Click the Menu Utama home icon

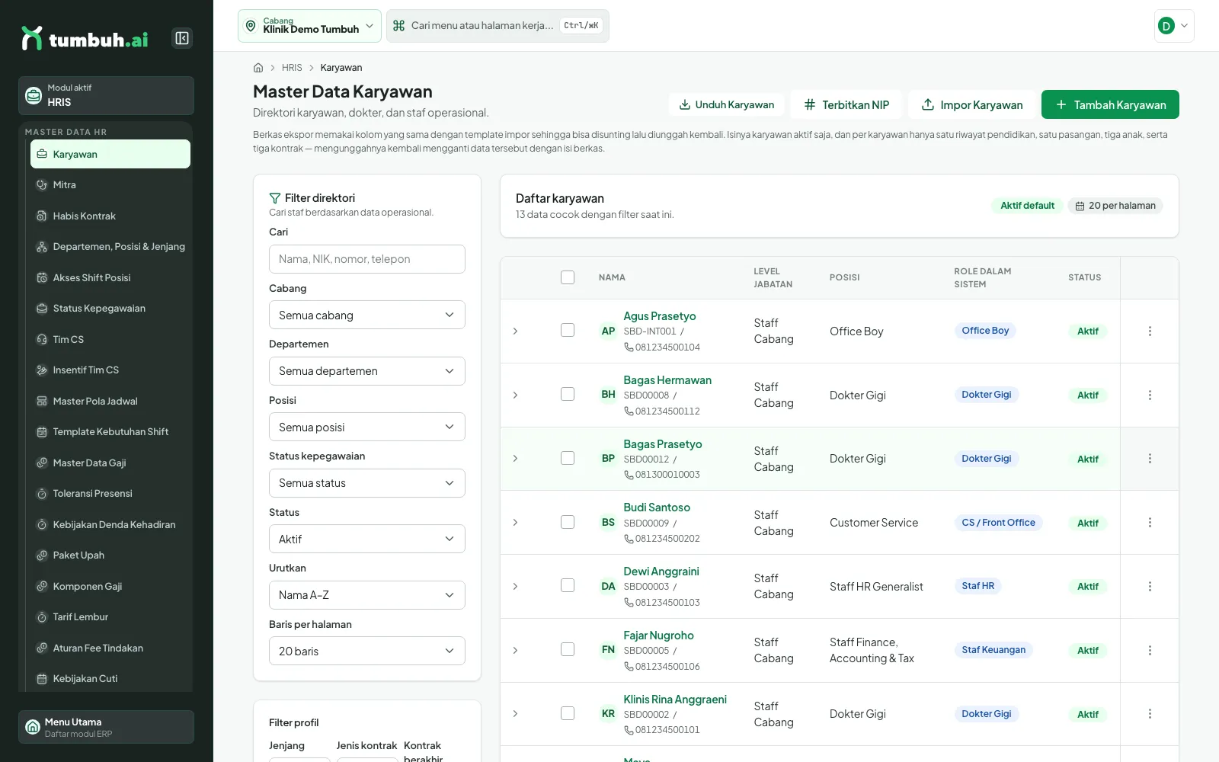pyautogui.click(x=33, y=727)
